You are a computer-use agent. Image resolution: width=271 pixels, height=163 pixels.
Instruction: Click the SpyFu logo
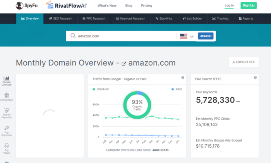coord(27,6)
